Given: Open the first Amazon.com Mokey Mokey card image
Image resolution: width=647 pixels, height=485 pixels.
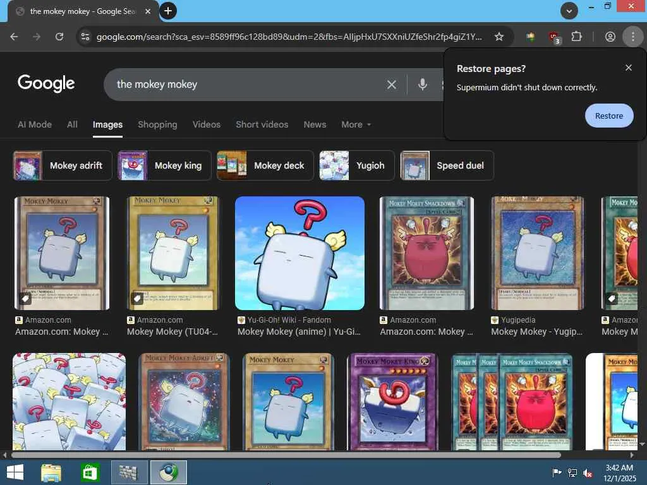Looking at the screenshot, I should (62, 253).
